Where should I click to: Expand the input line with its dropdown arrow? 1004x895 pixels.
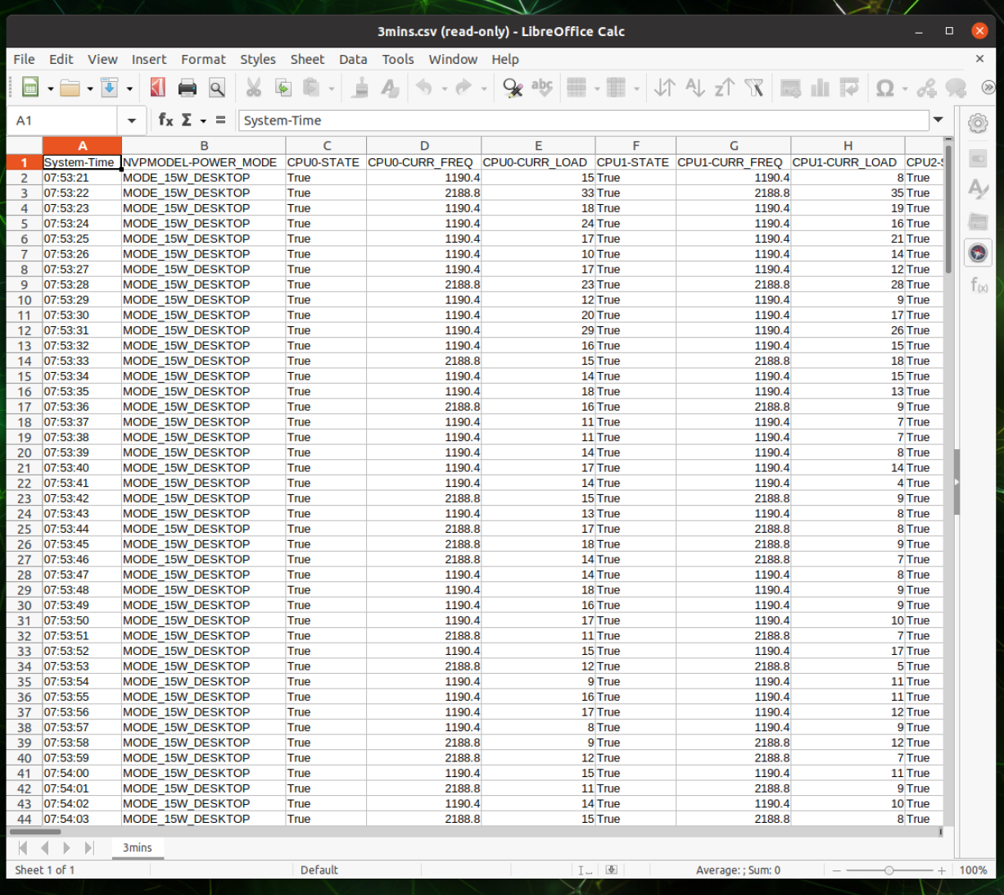click(937, 120)
